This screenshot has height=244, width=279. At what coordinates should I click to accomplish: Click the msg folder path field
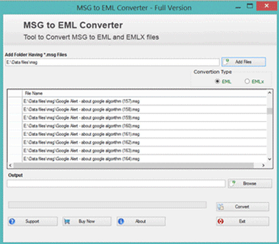[113, 63]
